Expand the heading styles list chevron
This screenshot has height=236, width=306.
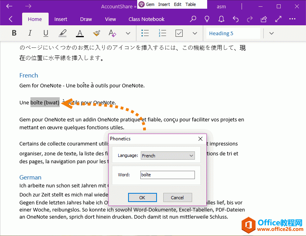pos(271,33)
